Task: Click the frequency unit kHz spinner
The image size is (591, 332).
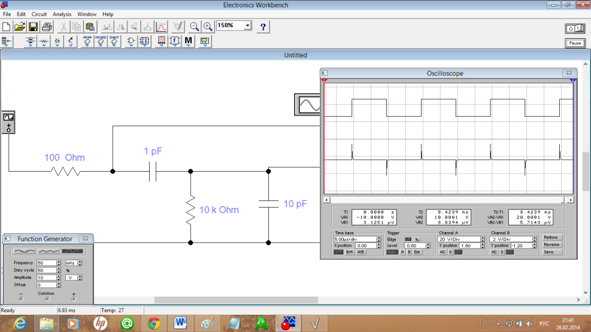Action: pyautogui.click(x=80, y=263)
